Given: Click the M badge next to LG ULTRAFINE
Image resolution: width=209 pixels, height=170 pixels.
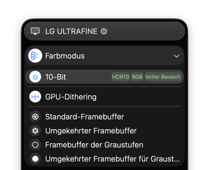Looking at the screenshot, I should pyautogui.click(x=104, y=31).
